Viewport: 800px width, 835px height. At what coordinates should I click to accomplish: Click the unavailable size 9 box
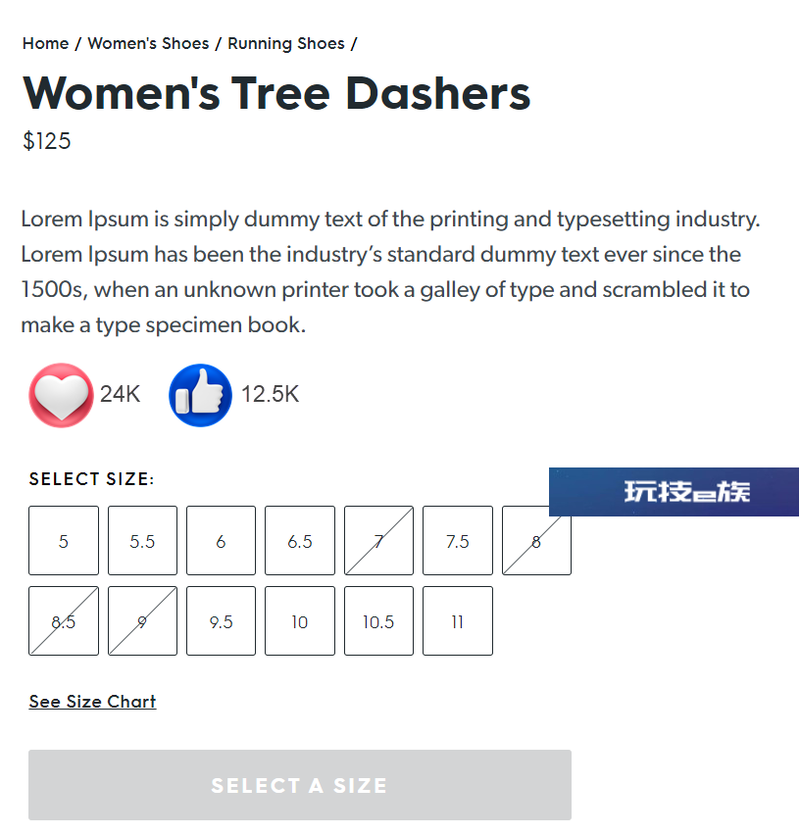(x=142, y=621)
